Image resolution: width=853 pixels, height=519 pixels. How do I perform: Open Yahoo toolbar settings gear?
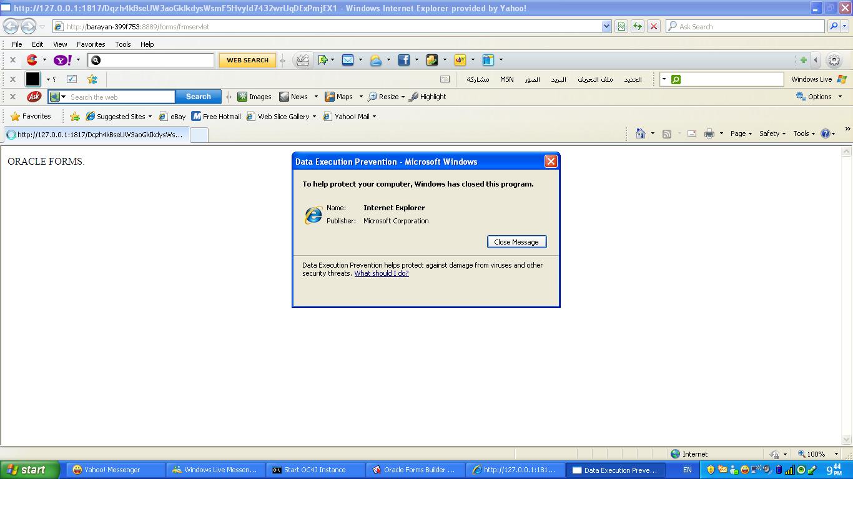pyautogui.click(x=834, y=60)
